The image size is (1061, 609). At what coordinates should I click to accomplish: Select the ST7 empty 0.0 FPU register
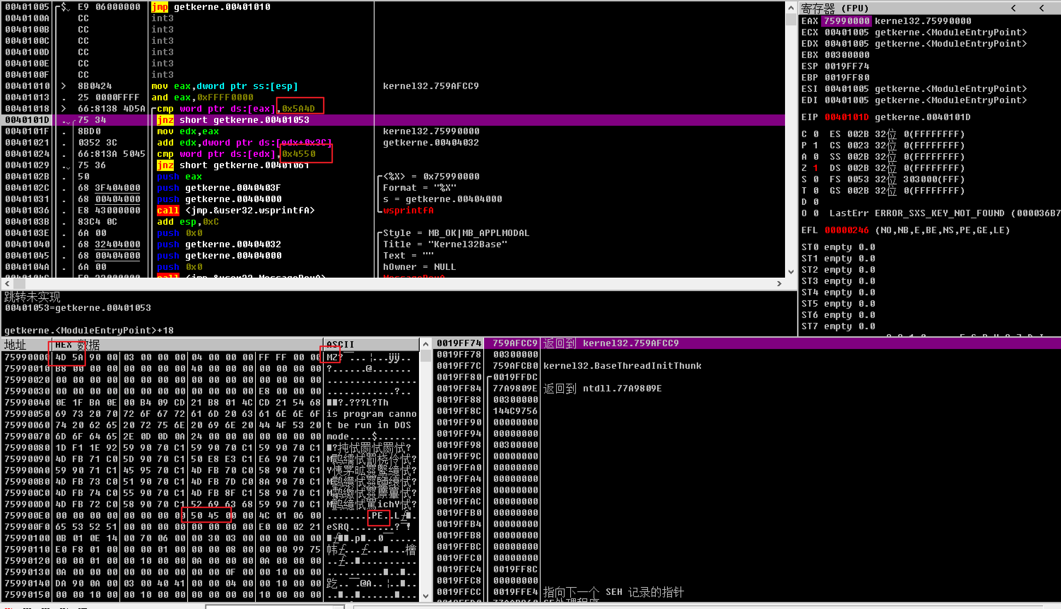coord(838,326)
